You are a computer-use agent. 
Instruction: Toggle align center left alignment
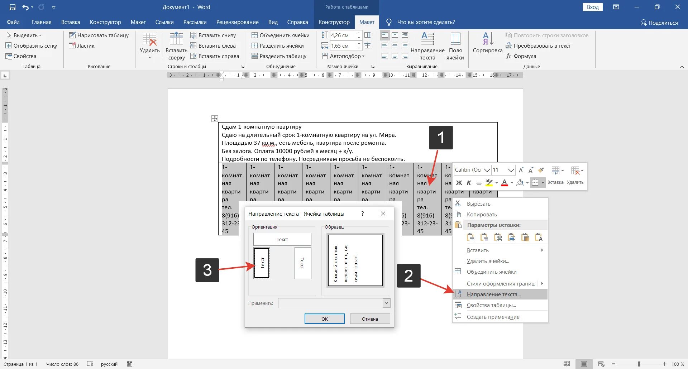[x=384, y=45]
